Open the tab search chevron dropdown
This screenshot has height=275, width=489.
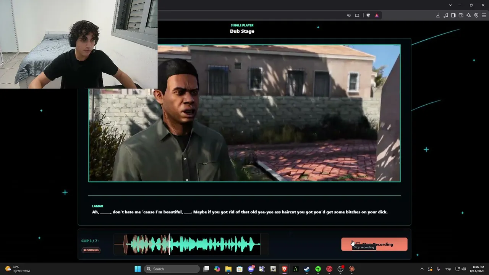pos(450,5)
